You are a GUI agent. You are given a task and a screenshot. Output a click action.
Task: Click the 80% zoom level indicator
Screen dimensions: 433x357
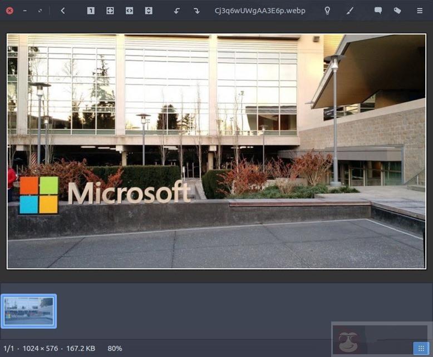point(115,348)
